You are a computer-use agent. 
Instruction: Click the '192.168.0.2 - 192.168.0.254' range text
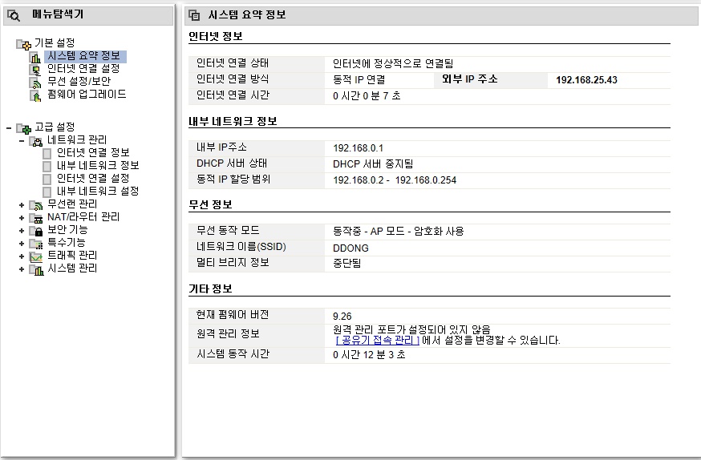coord(395,180)
